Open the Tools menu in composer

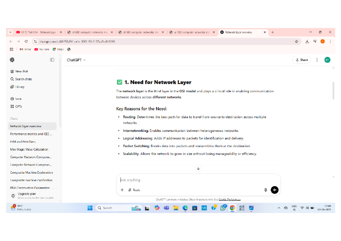point(134,190)
